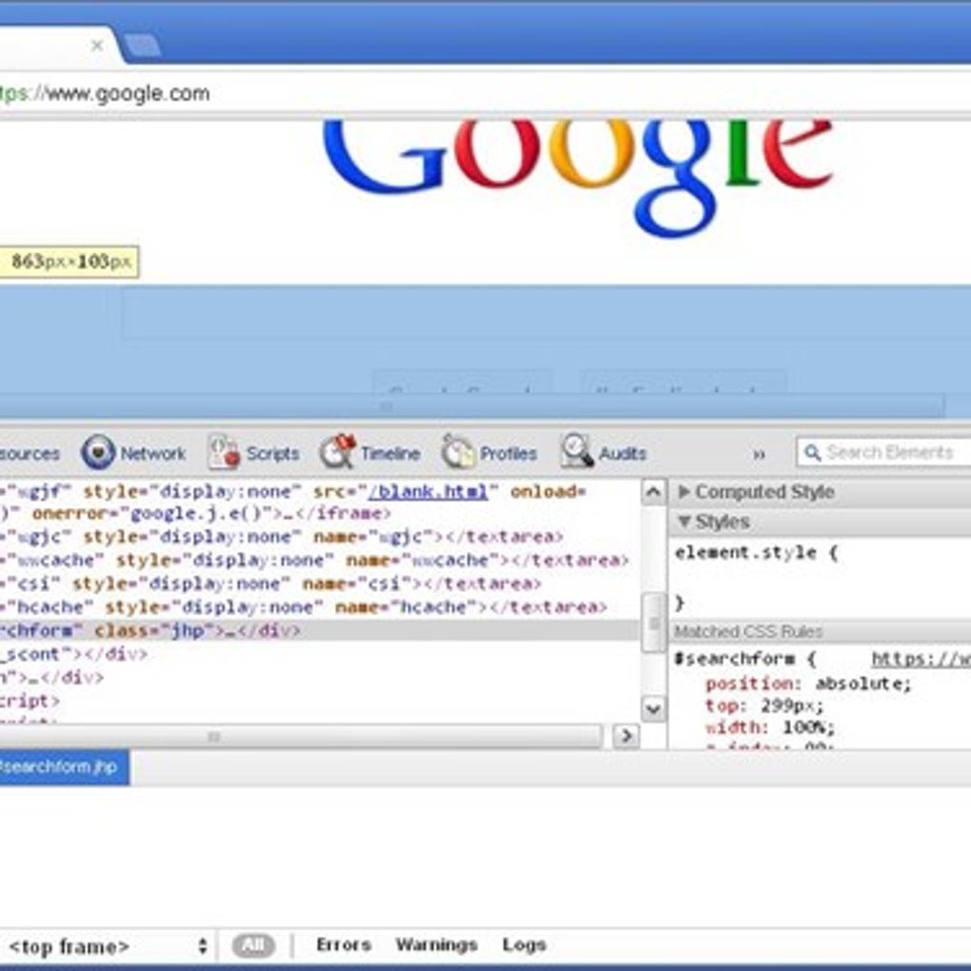Image resolution: width=971 pixels, height=971 pixels.
Task: Open the #searchform stylesheet source link
Action: [x=921, y=659]
